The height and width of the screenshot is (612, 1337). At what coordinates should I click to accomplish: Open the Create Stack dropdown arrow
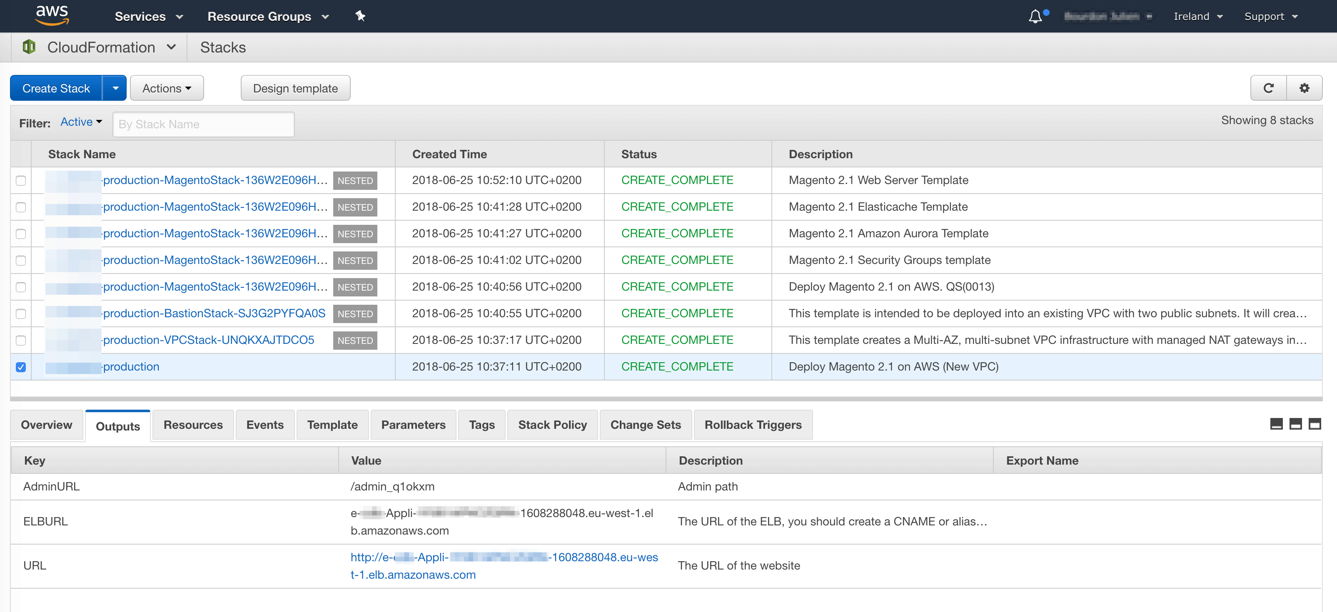[x=115, y=88]
